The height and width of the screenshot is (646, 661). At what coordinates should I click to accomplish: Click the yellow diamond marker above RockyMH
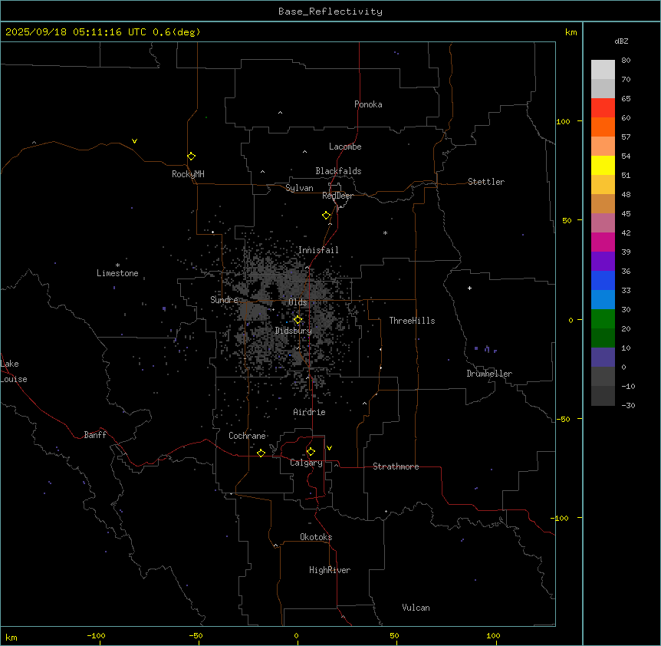point(191,157)
